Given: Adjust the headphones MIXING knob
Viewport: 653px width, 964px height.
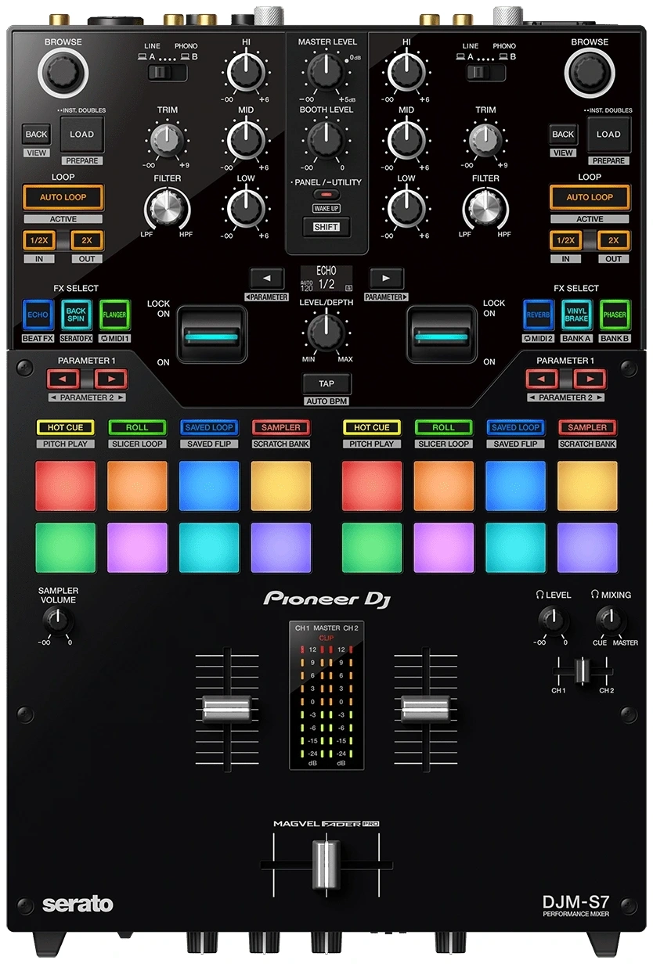Looking at the screenshot, I should [x=610, y=620].
